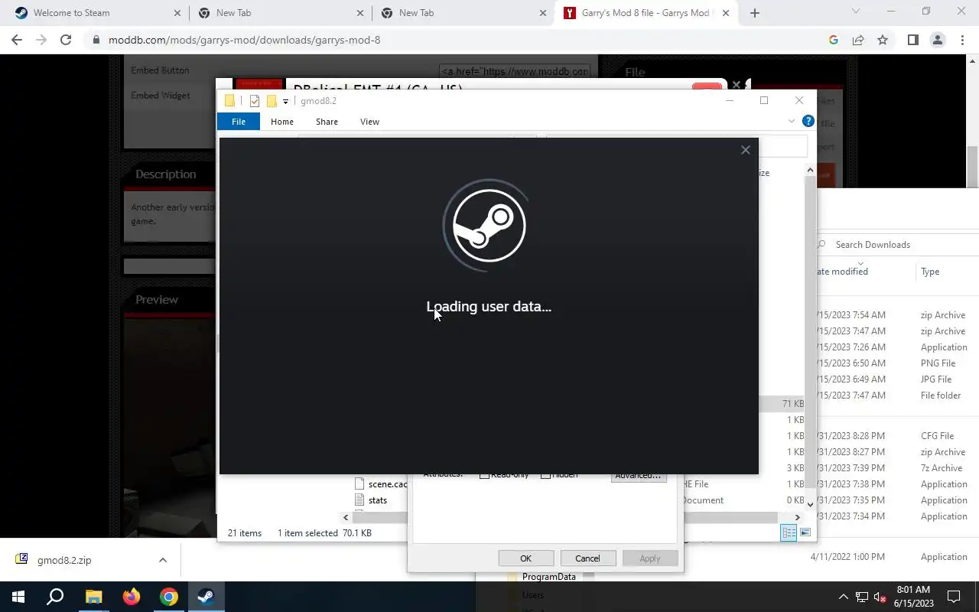
Task: Select the stats file in gmod8.2 folder
Action: tap(378, 500)
